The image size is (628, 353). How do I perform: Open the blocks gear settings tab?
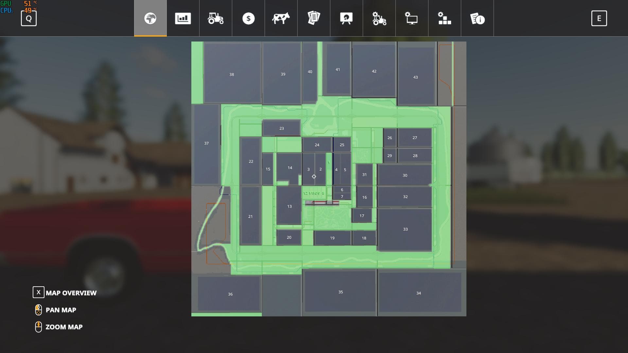pyautogui.click(x=445, y=18)
